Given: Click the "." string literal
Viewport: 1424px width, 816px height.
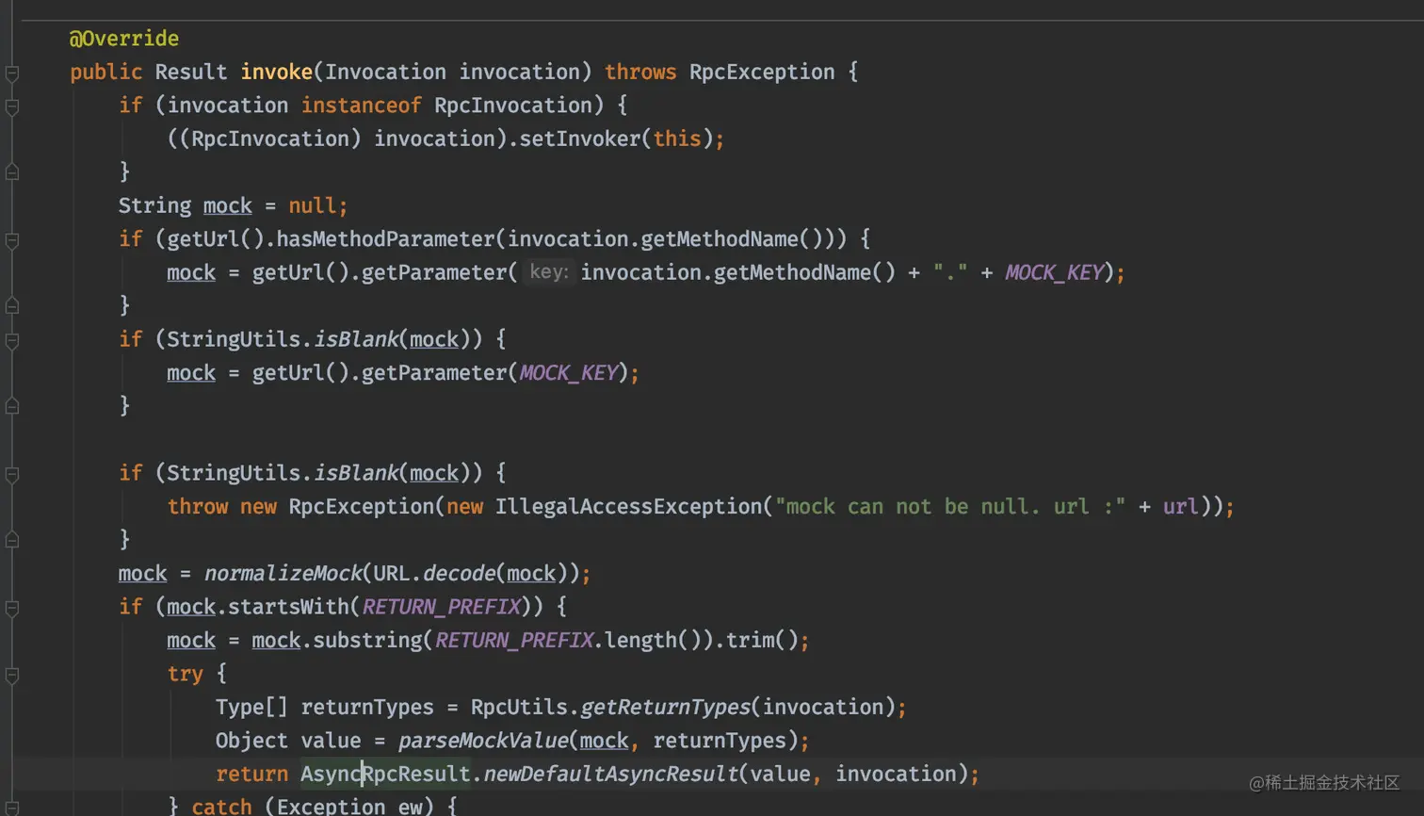Looking at the screenshot, I should tap(950, 273).
